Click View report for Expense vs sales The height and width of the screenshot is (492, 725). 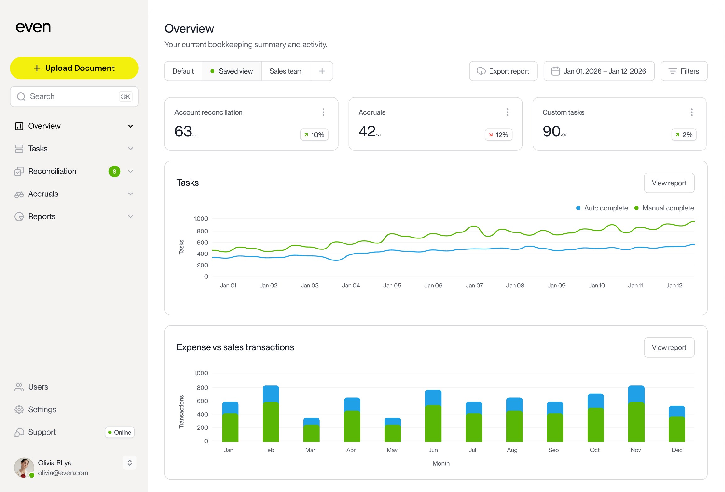(669, 347)
